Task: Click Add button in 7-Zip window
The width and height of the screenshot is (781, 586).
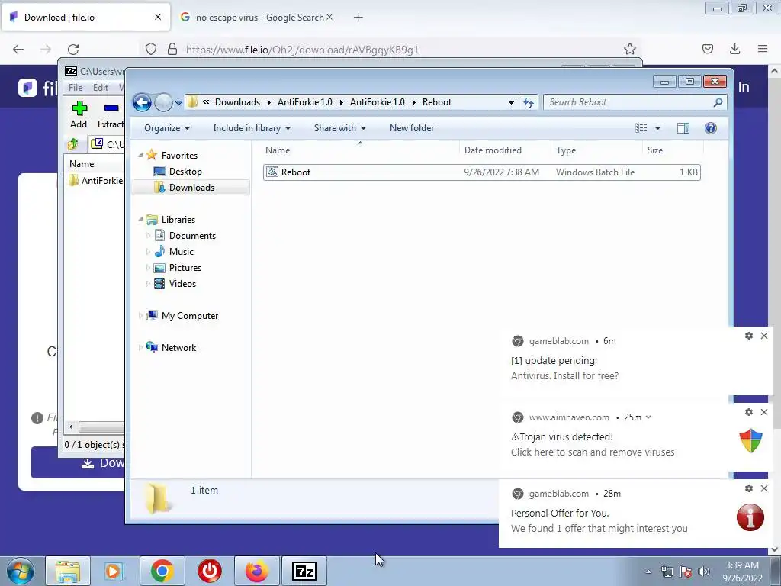Action: tap(79, 114)
